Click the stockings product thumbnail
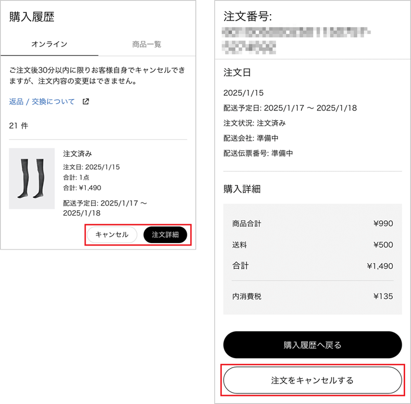411x404 pixels. coord(32,179)
